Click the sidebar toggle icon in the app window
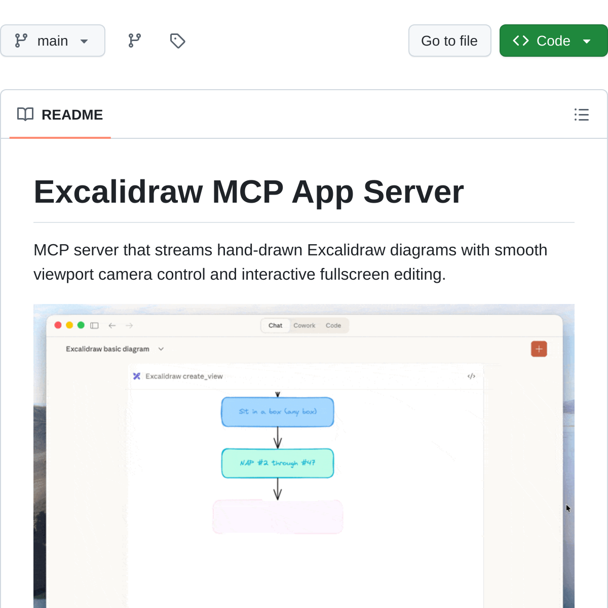Image resolution: width=608 pixels, height=608 pixels. pos(94,325)
